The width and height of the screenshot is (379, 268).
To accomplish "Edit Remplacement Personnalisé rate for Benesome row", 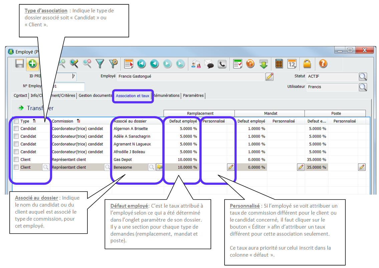I will point(231,167).
